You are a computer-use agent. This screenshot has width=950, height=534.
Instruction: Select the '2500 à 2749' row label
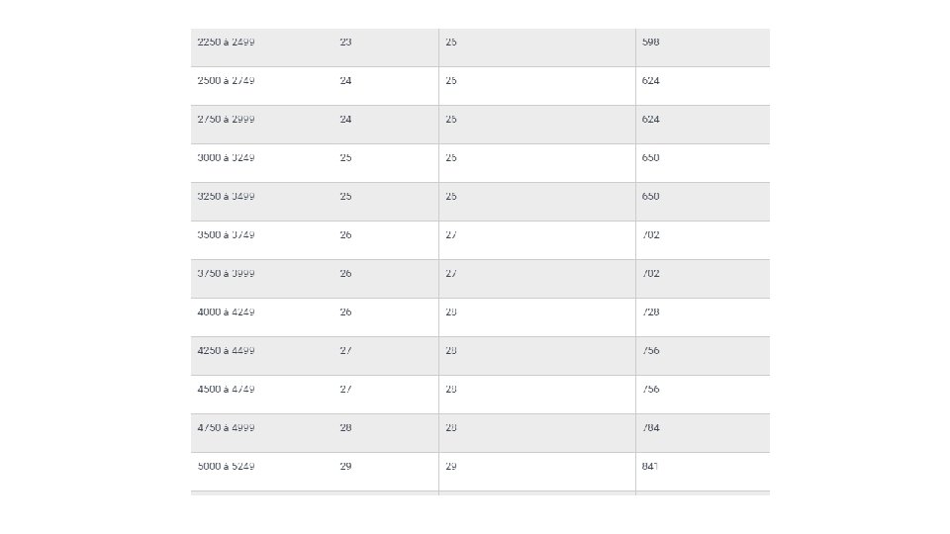pos(226,81)
